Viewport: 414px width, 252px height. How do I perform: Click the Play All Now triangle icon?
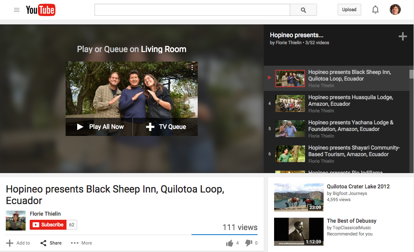[80, 127]
